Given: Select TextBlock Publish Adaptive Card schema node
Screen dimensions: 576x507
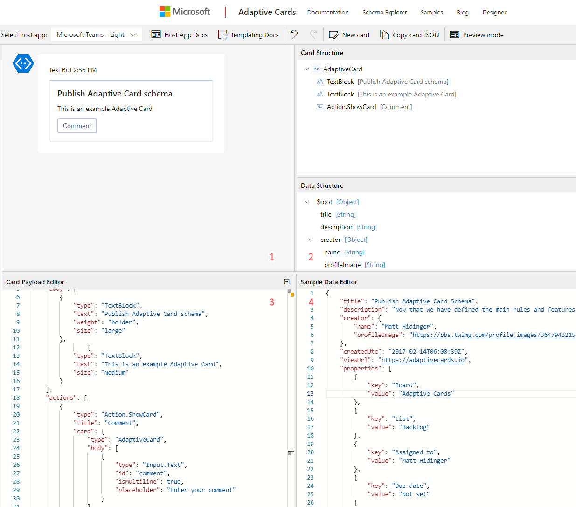Looking at the screenshot, I should click(387, 82).
